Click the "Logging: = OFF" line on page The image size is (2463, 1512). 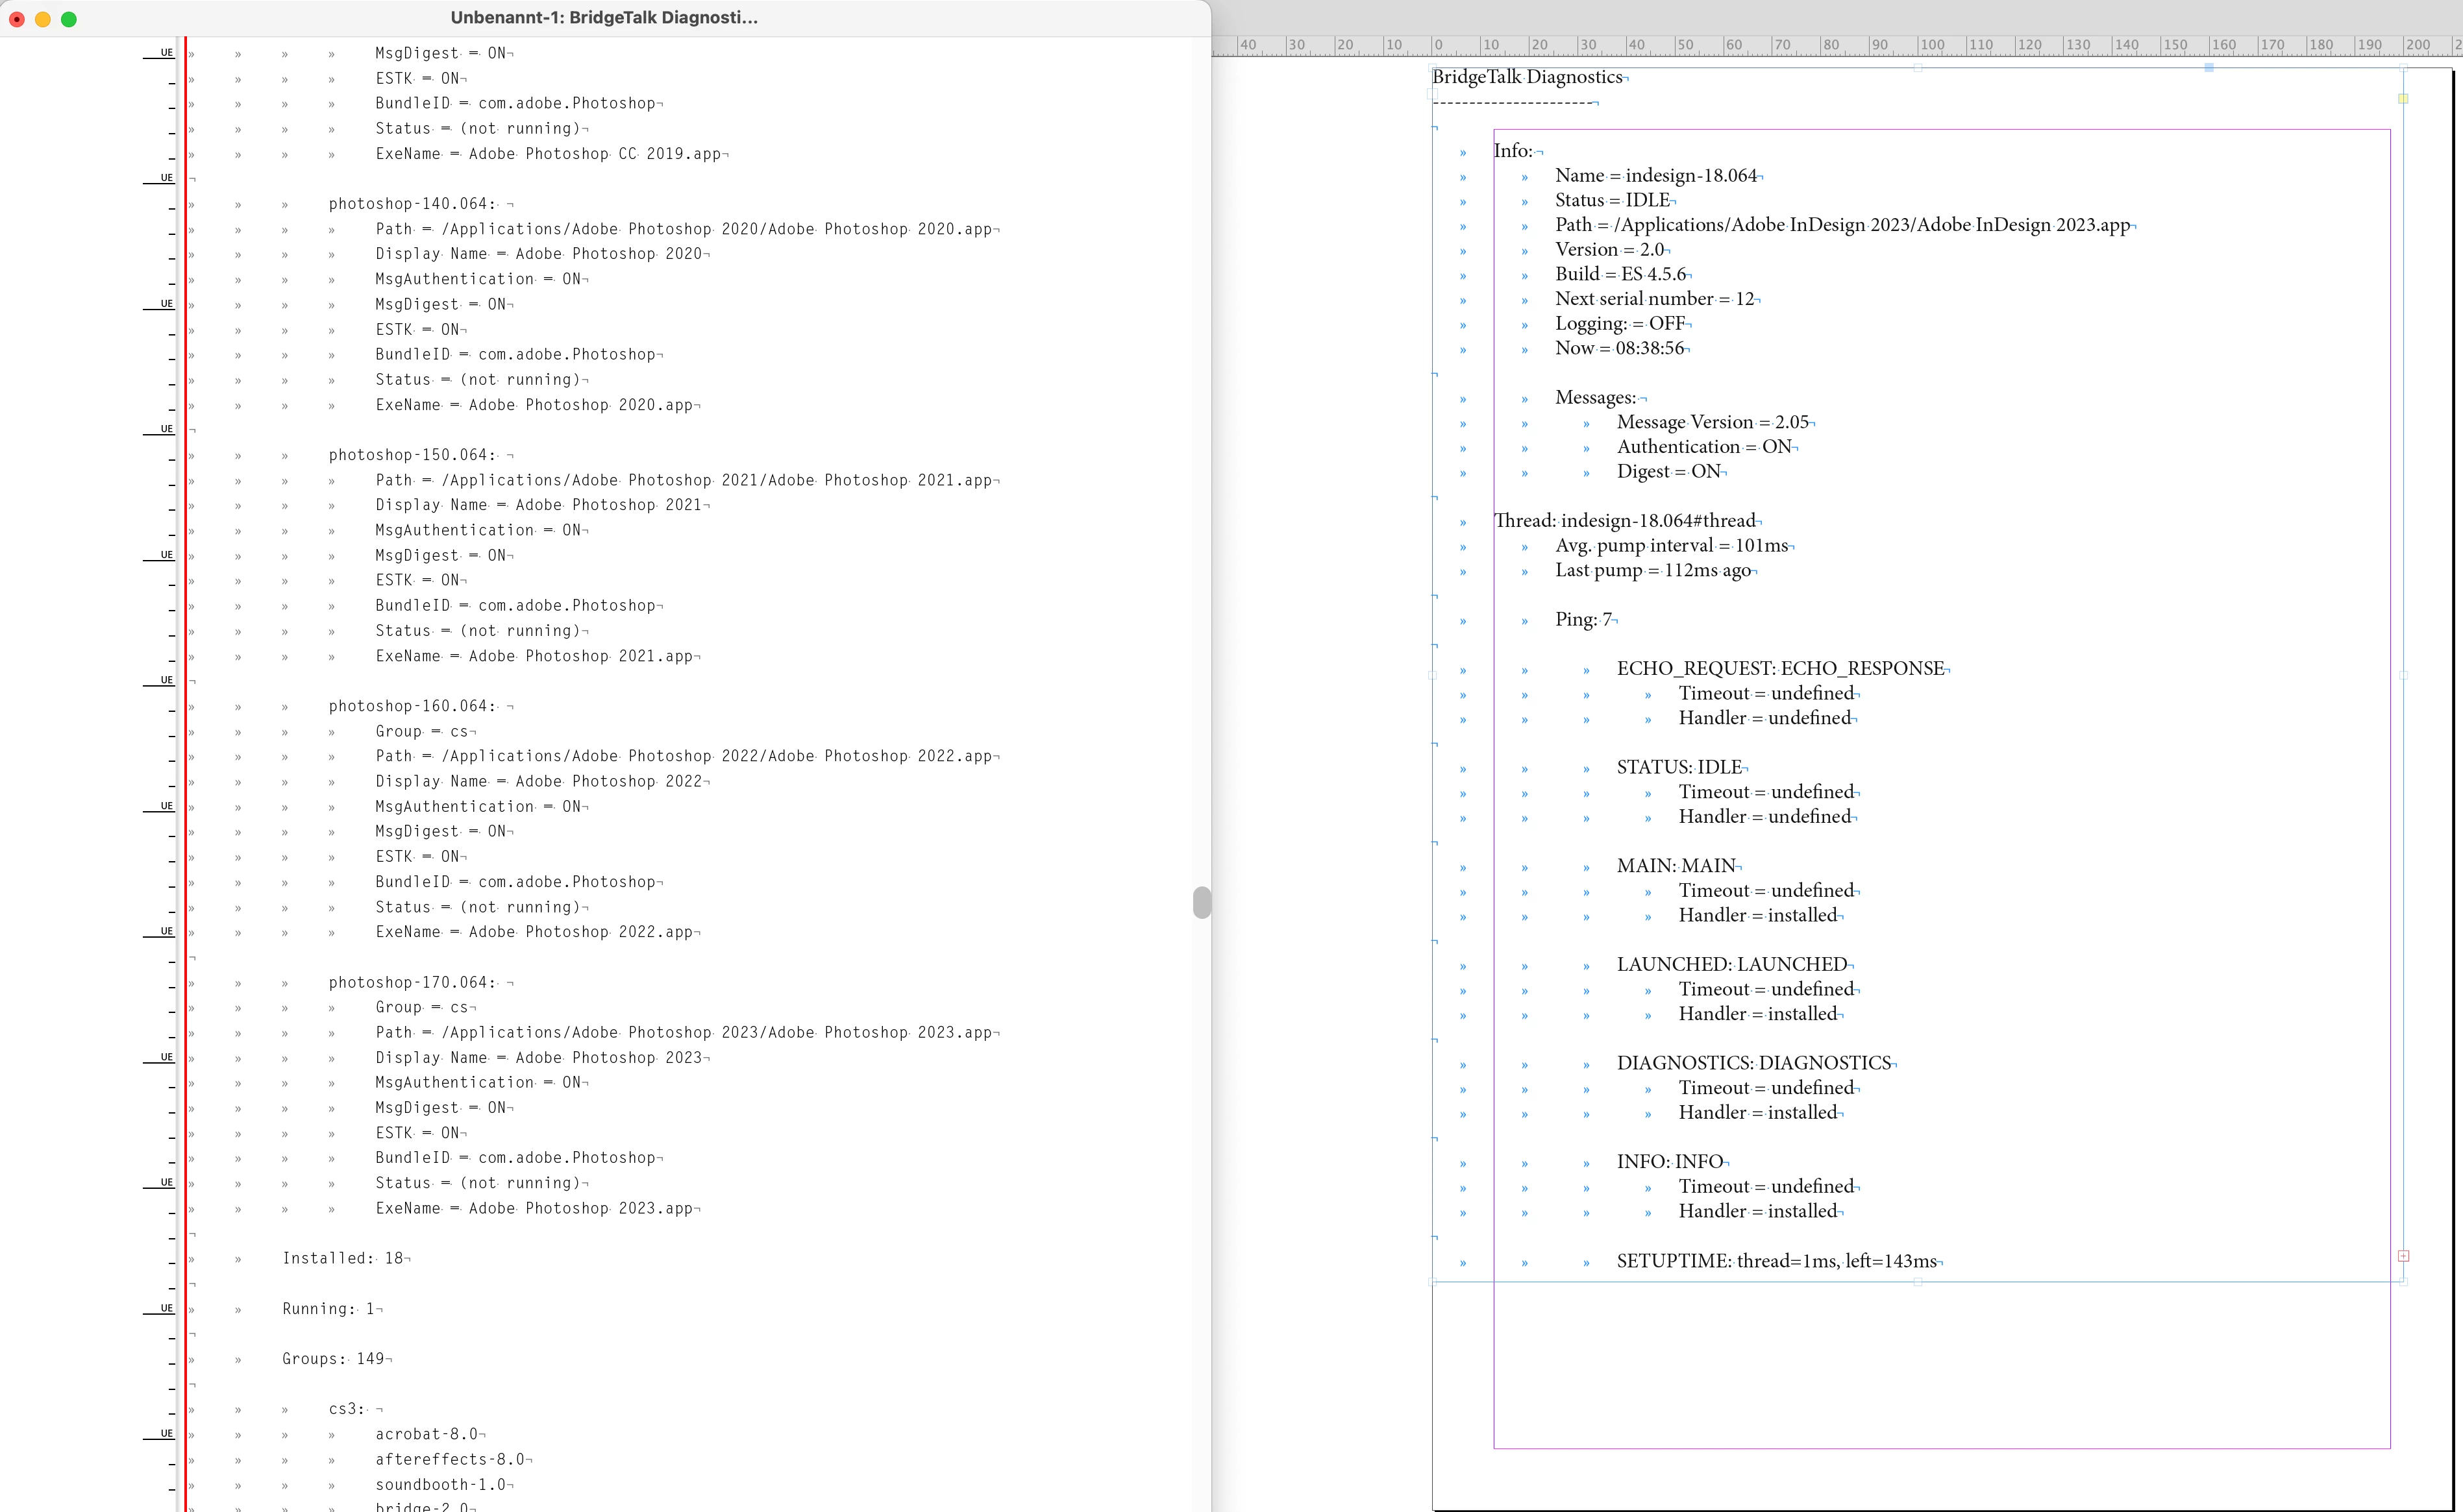[x=1620, y=323]
